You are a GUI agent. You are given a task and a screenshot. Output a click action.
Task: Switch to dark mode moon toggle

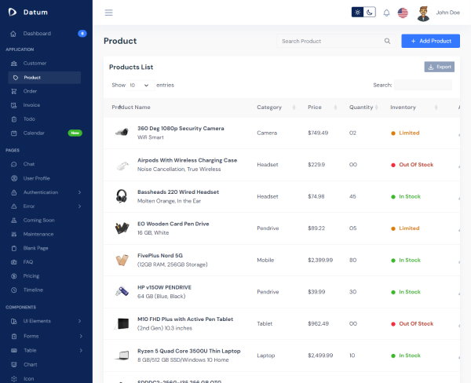pos(370,13)
